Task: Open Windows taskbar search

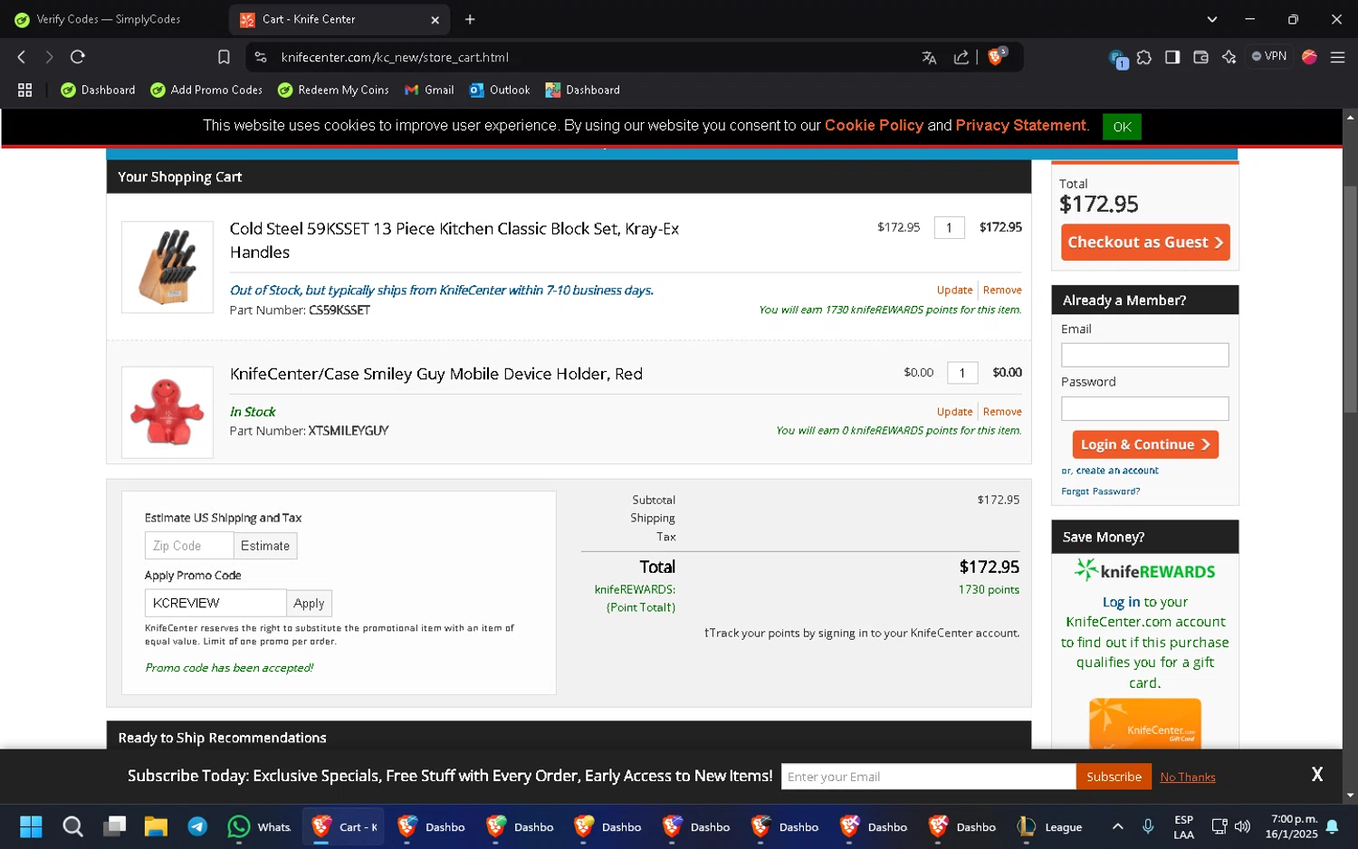Action: click(72, 826)
